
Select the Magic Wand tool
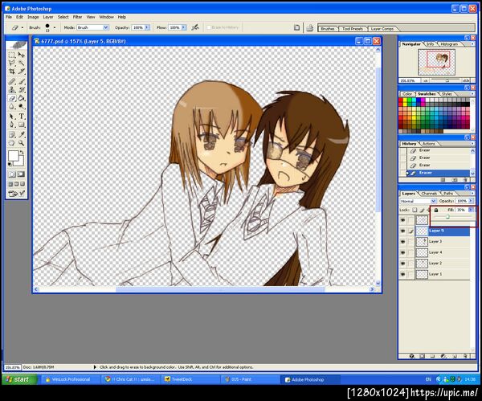(21, 63)
